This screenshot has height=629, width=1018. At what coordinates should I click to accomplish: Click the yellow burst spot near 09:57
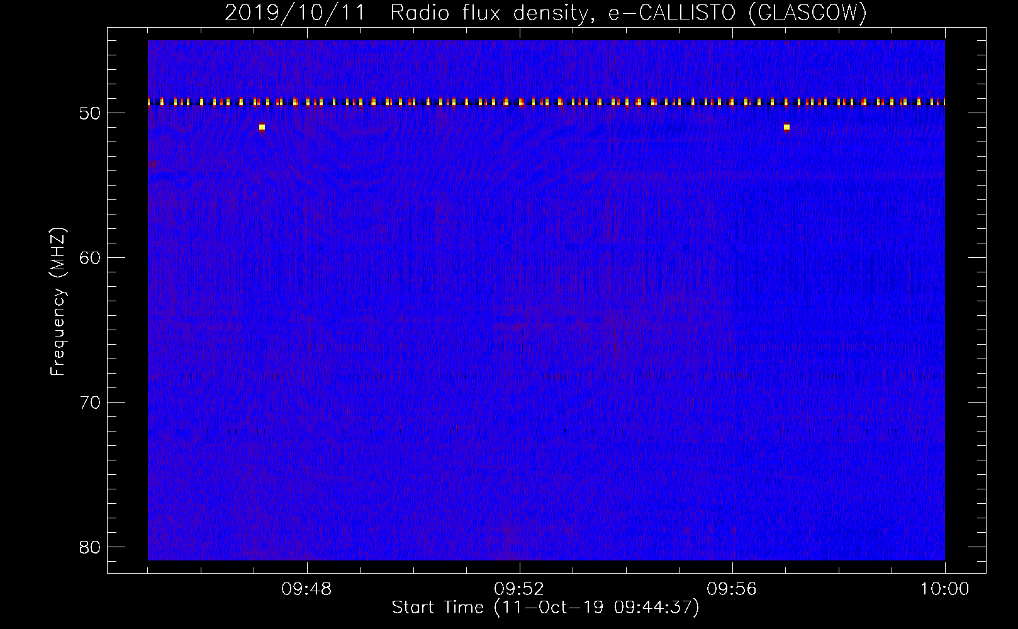coord(786,127)
